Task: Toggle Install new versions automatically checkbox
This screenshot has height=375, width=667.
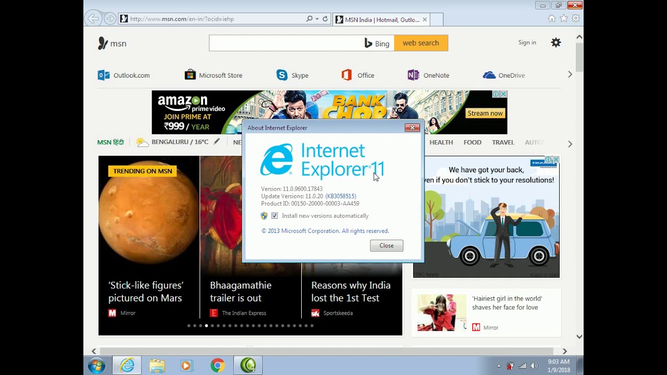Action: 275,216
